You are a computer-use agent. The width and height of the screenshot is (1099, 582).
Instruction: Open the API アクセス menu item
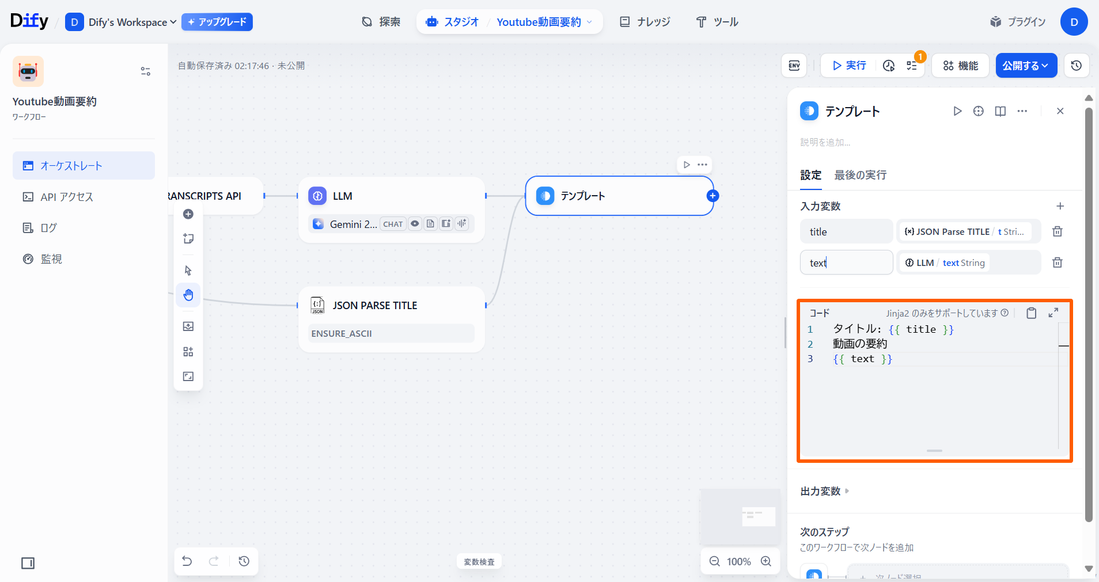66,197
